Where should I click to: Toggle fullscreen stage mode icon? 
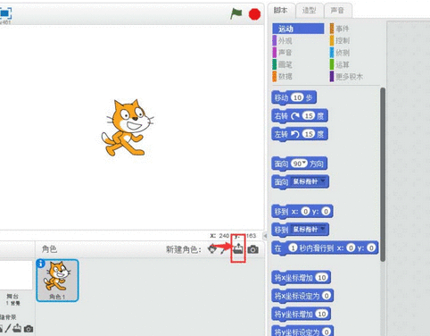point(5,13)
